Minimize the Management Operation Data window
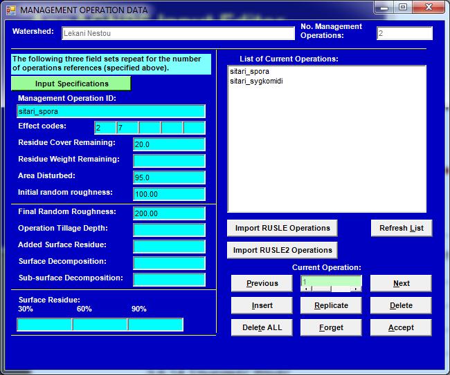This screenshot has width=450, height=375. click(x=384, y=8)
